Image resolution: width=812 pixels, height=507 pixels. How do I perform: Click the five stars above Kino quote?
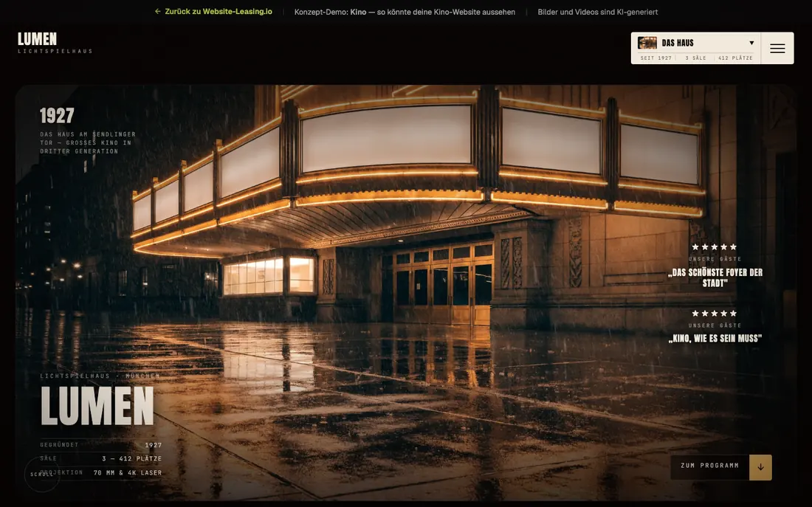coord(715,314)
